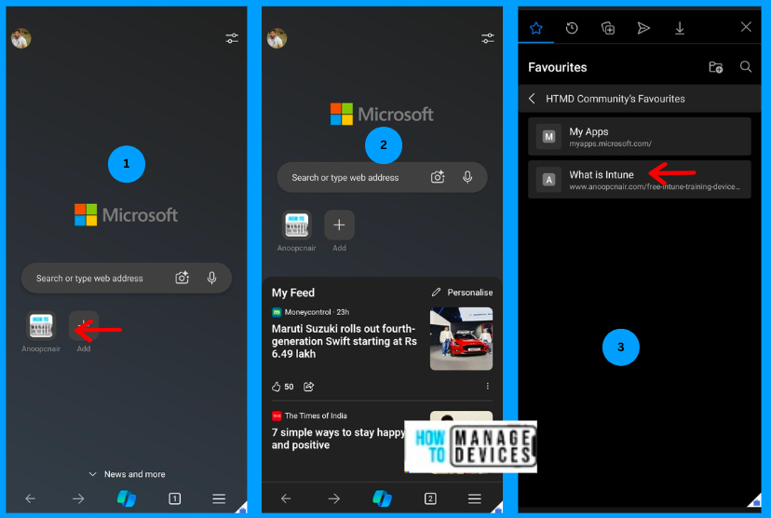Tap forward arrow in screenshot 1 bottom bar
This screenshot has height=518, width=771.
click(78, 498)
